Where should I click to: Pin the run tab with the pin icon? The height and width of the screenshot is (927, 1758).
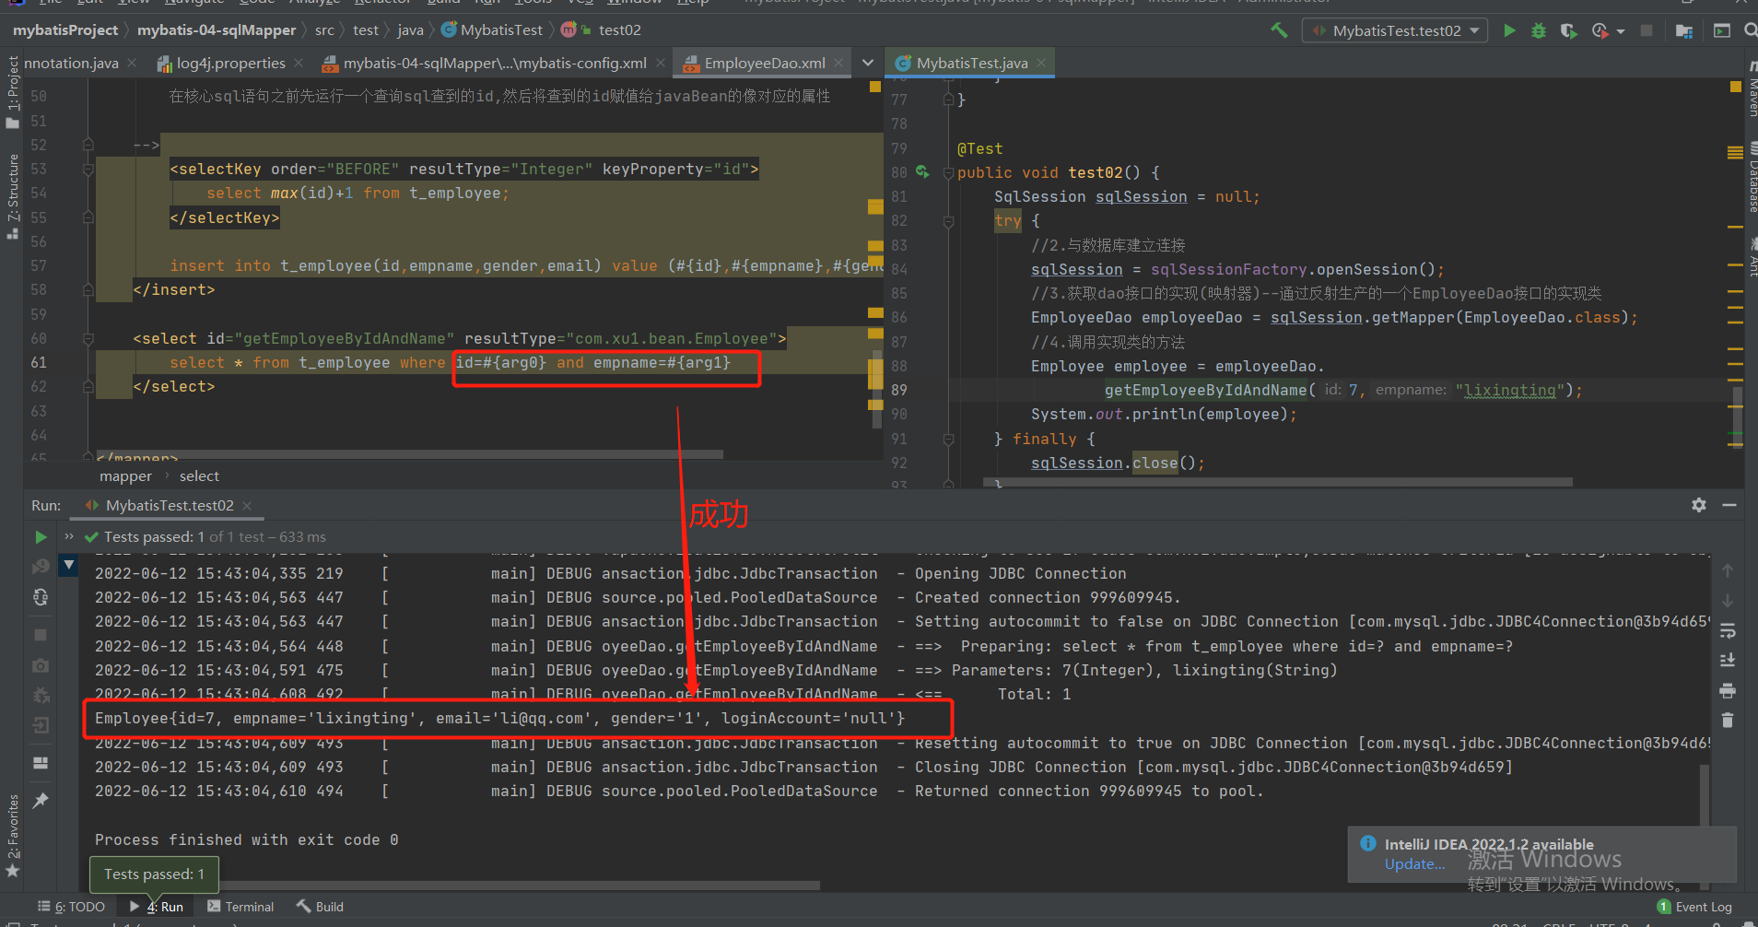tap(41, 801)
